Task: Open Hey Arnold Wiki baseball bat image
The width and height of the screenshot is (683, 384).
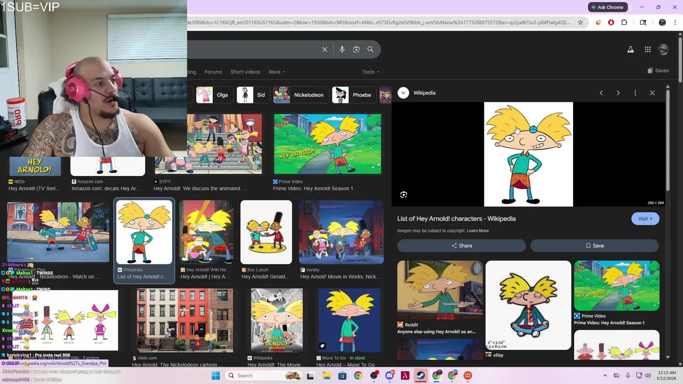Action: (207, 233)
